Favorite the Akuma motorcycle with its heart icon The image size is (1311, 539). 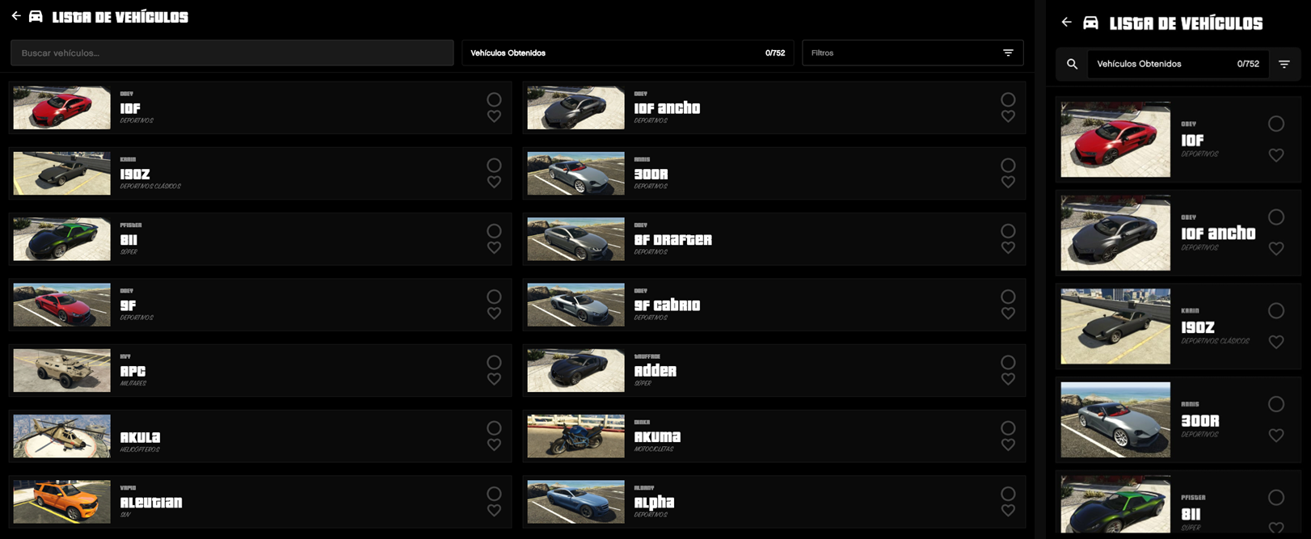pyautogui.click(x=1008, y=445)
